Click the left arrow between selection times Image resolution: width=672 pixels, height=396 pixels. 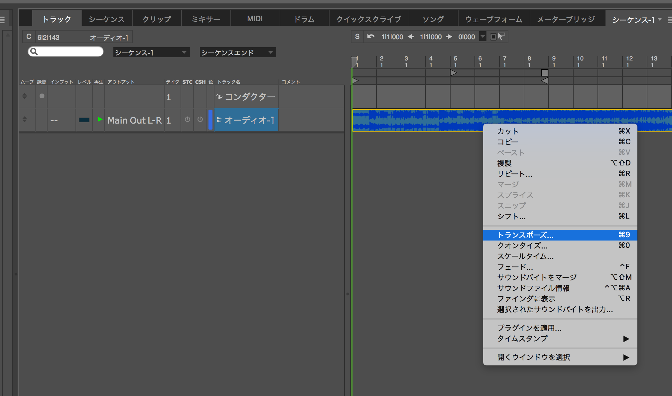click(411, 37)
